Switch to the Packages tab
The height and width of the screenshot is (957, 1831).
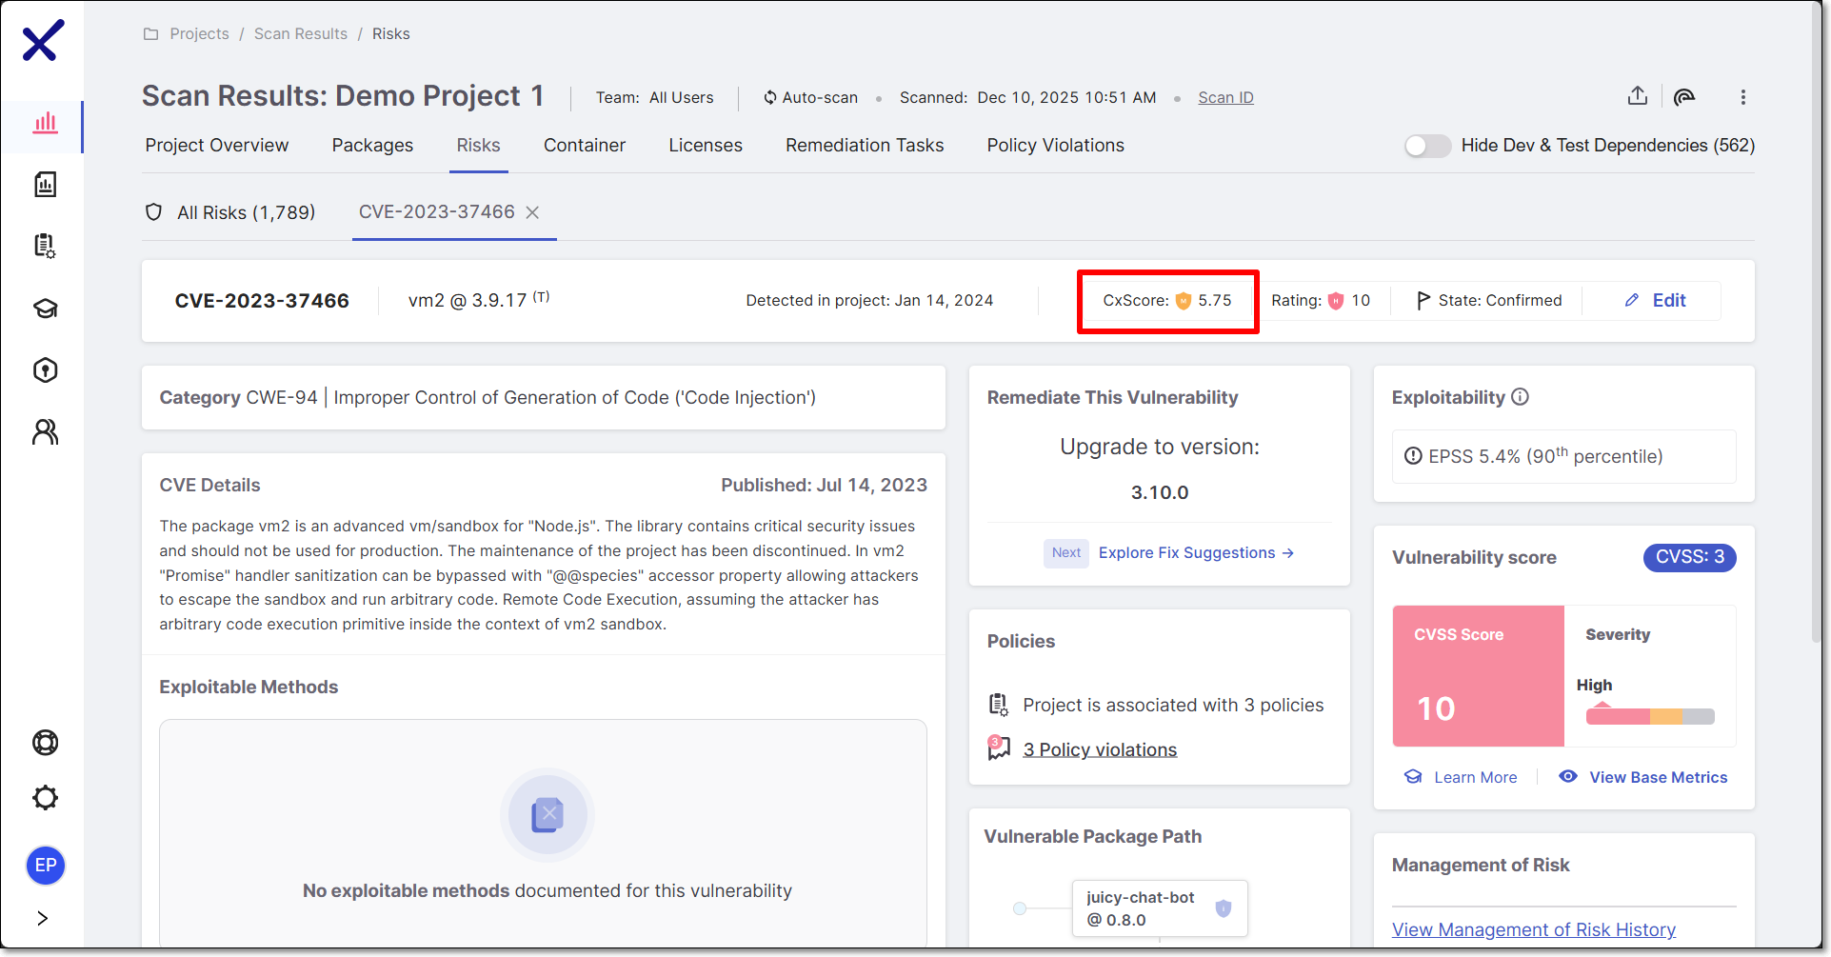[x=372, y=145]
